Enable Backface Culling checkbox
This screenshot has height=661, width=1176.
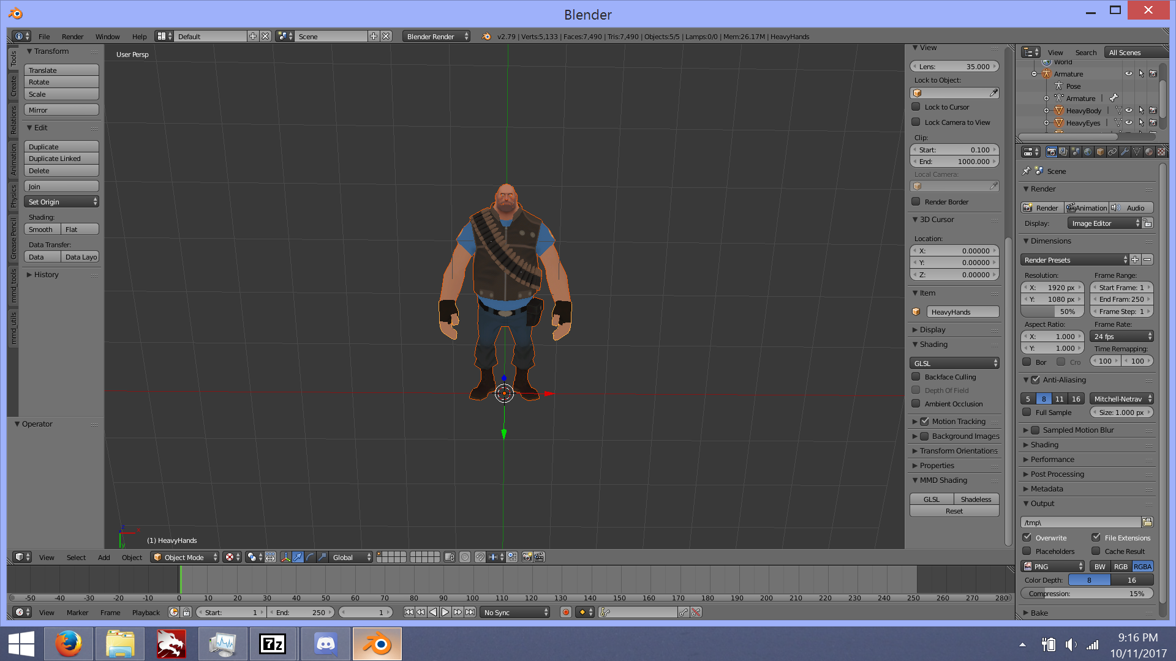pos(916,376)
